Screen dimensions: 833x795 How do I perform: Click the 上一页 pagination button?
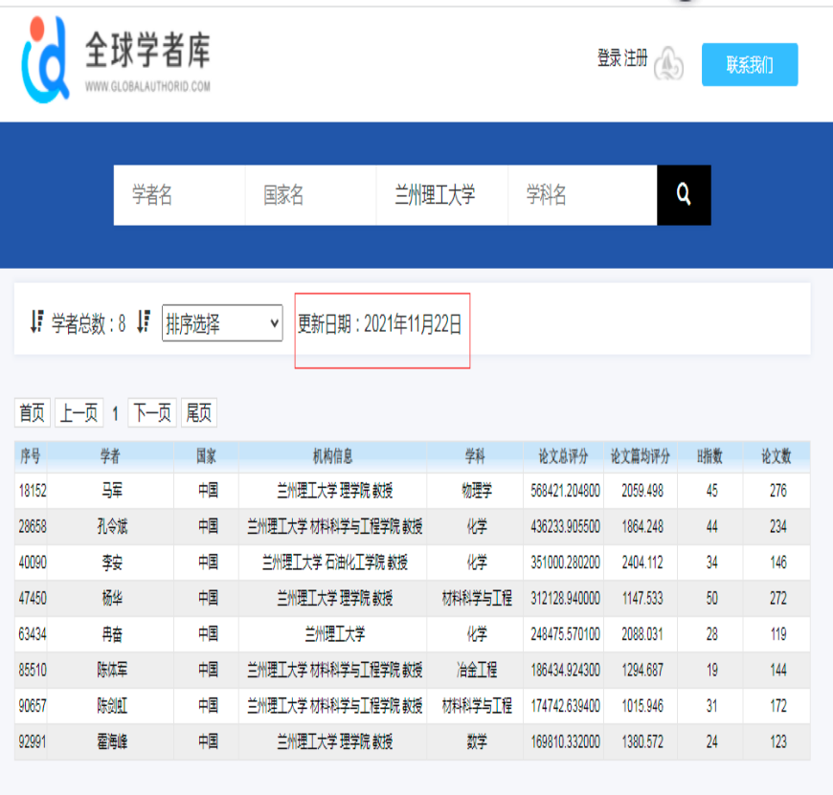(79, 413)
